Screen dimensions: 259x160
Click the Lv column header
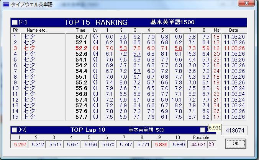95,30
